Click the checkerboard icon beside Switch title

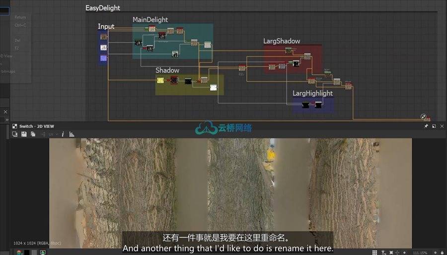tap(15, 127)
